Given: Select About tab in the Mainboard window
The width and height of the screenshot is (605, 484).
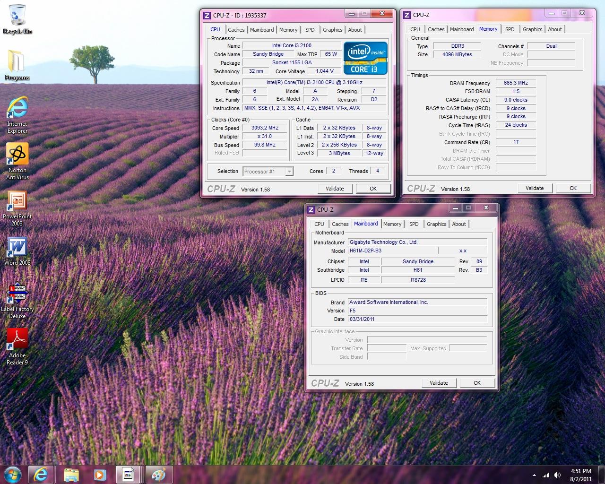Looking at the screenshot, I should coord(459,224).
